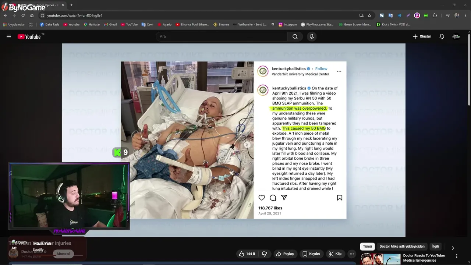
Task: Open the Gmail bookmark
Action: 110,25
